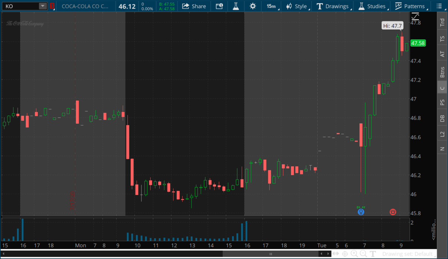Click the 47.8 price axis label
This screenshot has width=448, height=259.
tap(416, 23)
